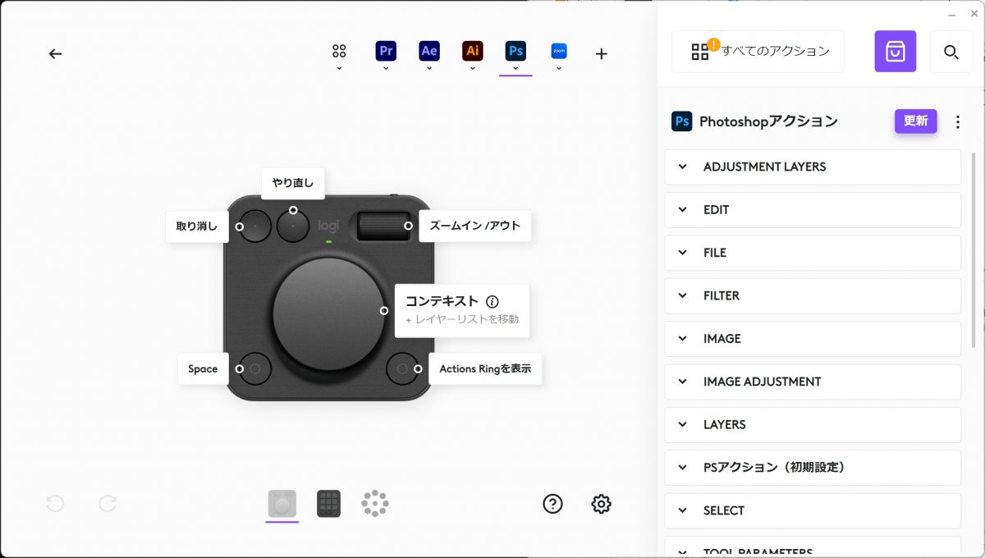Select the Photoshop profile icon
The image size is (985, 558).
[515, 51]
